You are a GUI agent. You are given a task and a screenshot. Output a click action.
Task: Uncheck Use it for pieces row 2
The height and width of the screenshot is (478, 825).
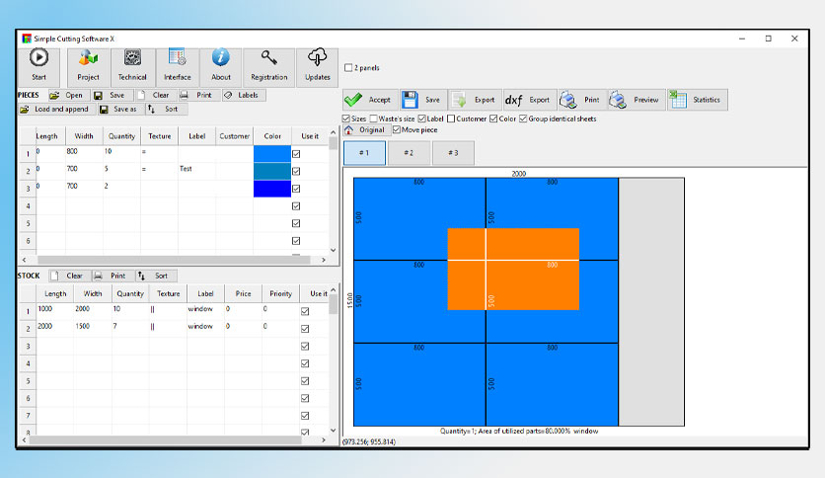[x=296, y=171]
